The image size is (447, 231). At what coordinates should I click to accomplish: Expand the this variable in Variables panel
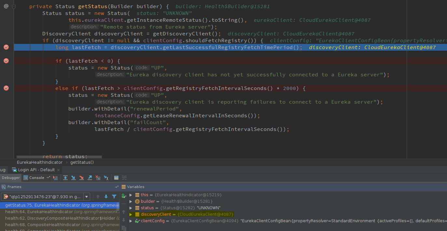130,195
